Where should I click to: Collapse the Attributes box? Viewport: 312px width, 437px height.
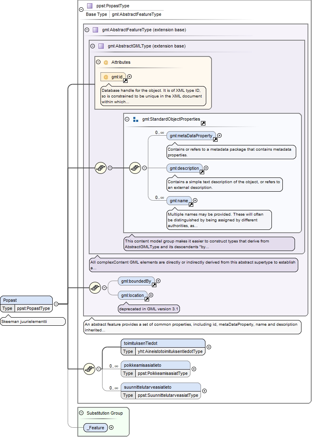pyautogui.click(x=98, y=62)
